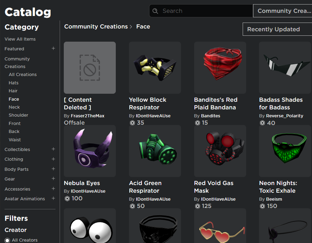Screen dimensions: 312x243
Task: Select the Front subcategory
Action: coord(15,124)
